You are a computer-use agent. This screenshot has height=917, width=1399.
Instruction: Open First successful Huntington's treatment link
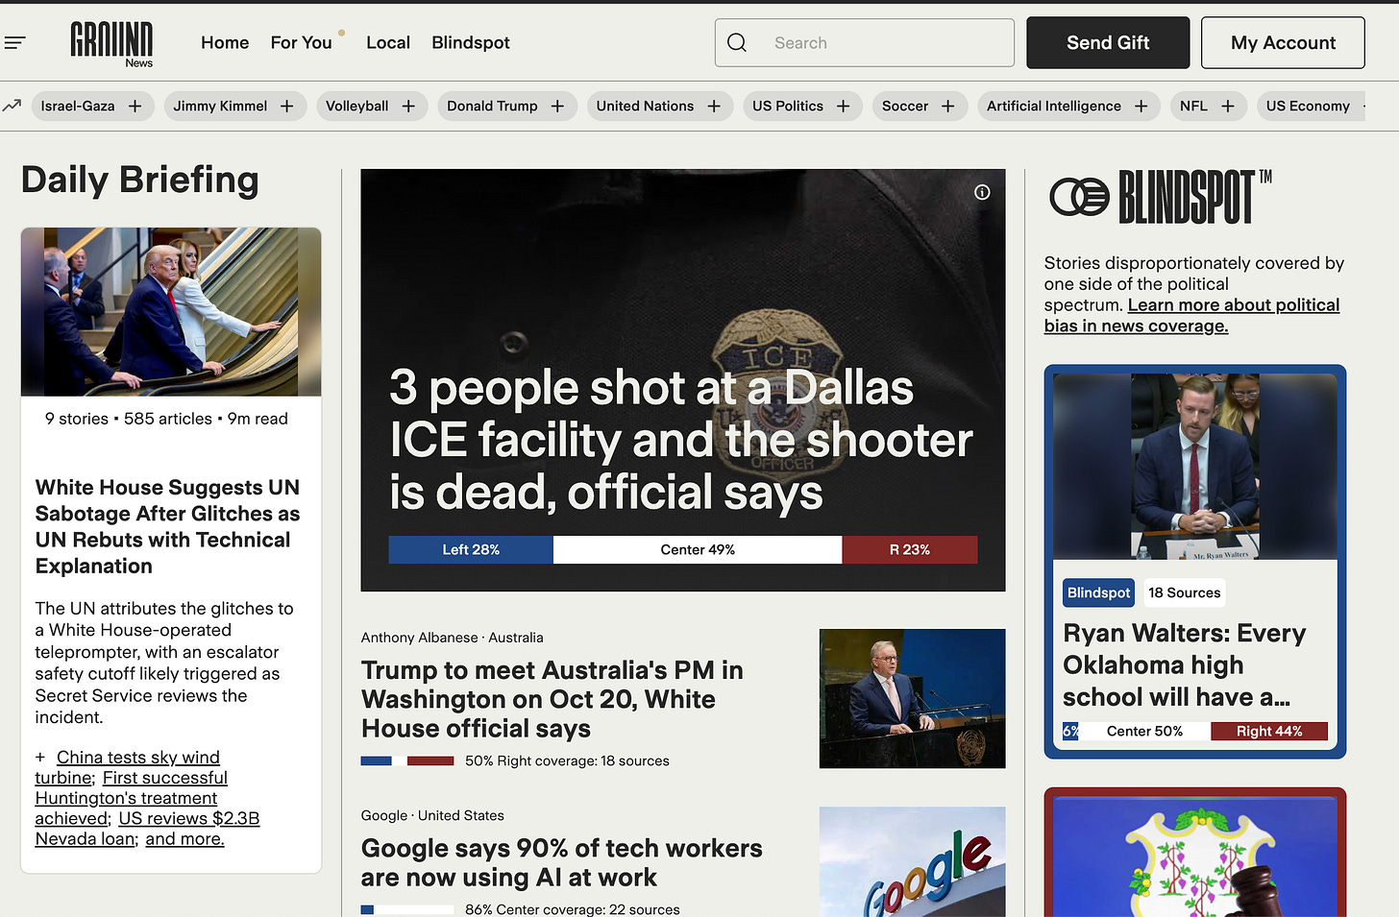132,798
